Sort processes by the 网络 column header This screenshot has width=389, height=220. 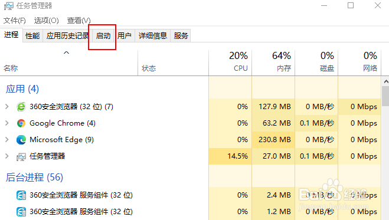click(x=359, y=63)
